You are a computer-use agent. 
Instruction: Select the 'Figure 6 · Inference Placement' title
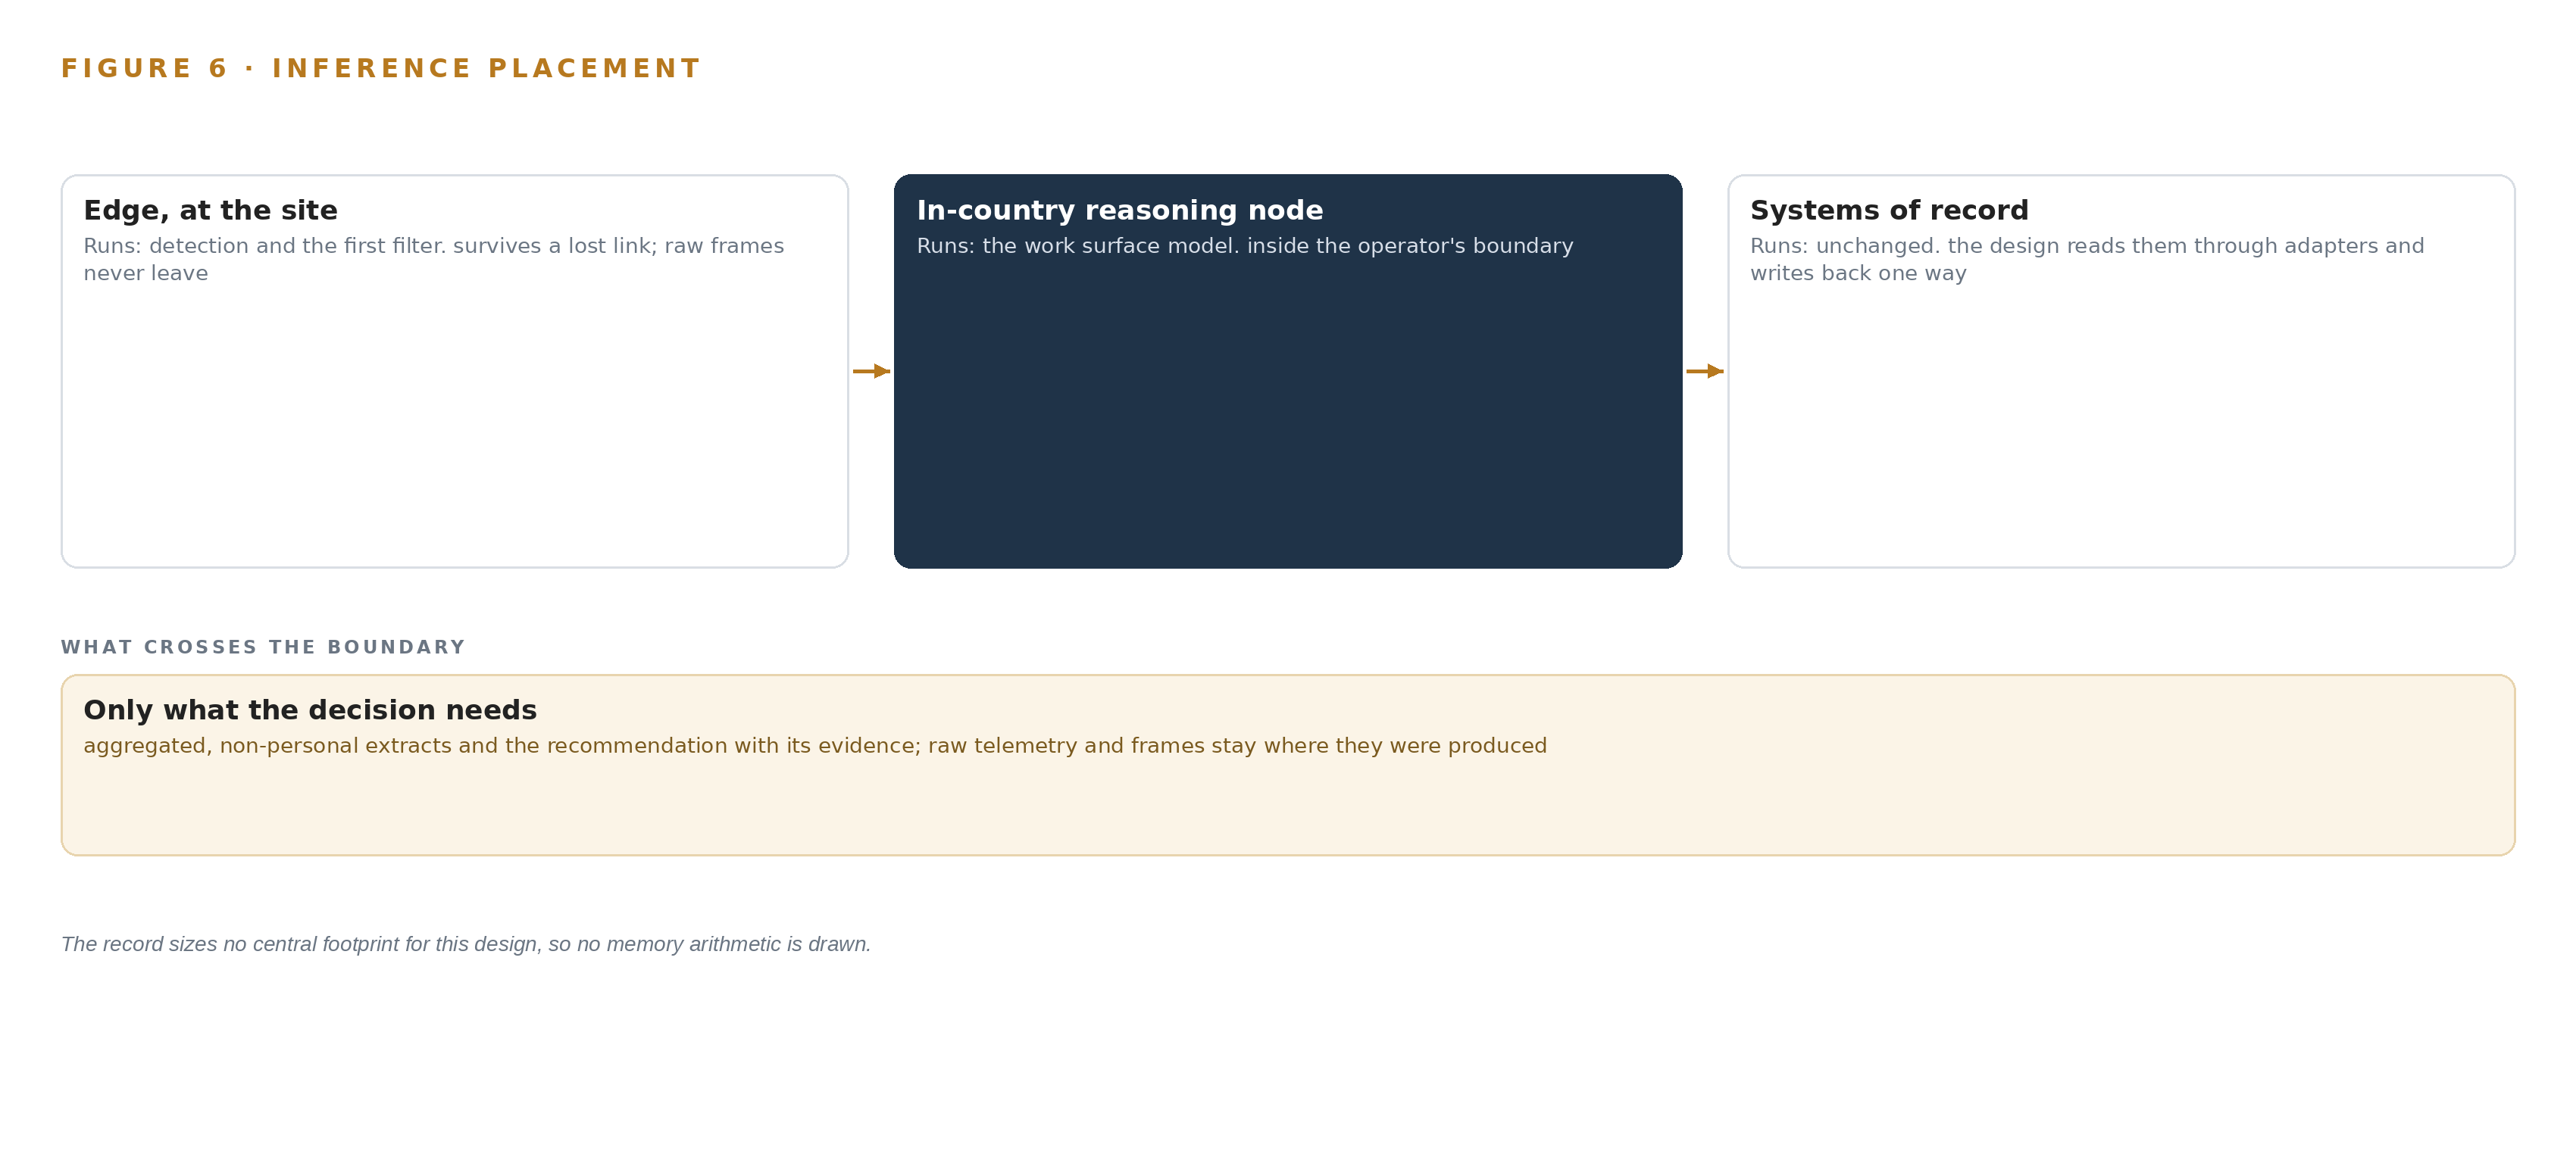point(381,68)
